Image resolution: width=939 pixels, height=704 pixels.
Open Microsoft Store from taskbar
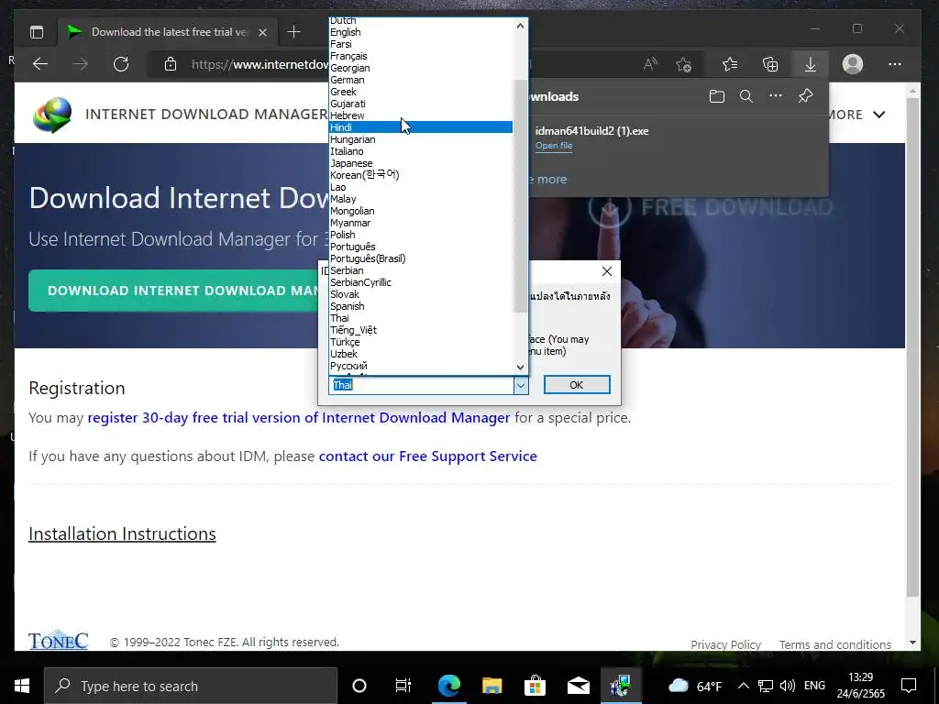pos(535,686)
